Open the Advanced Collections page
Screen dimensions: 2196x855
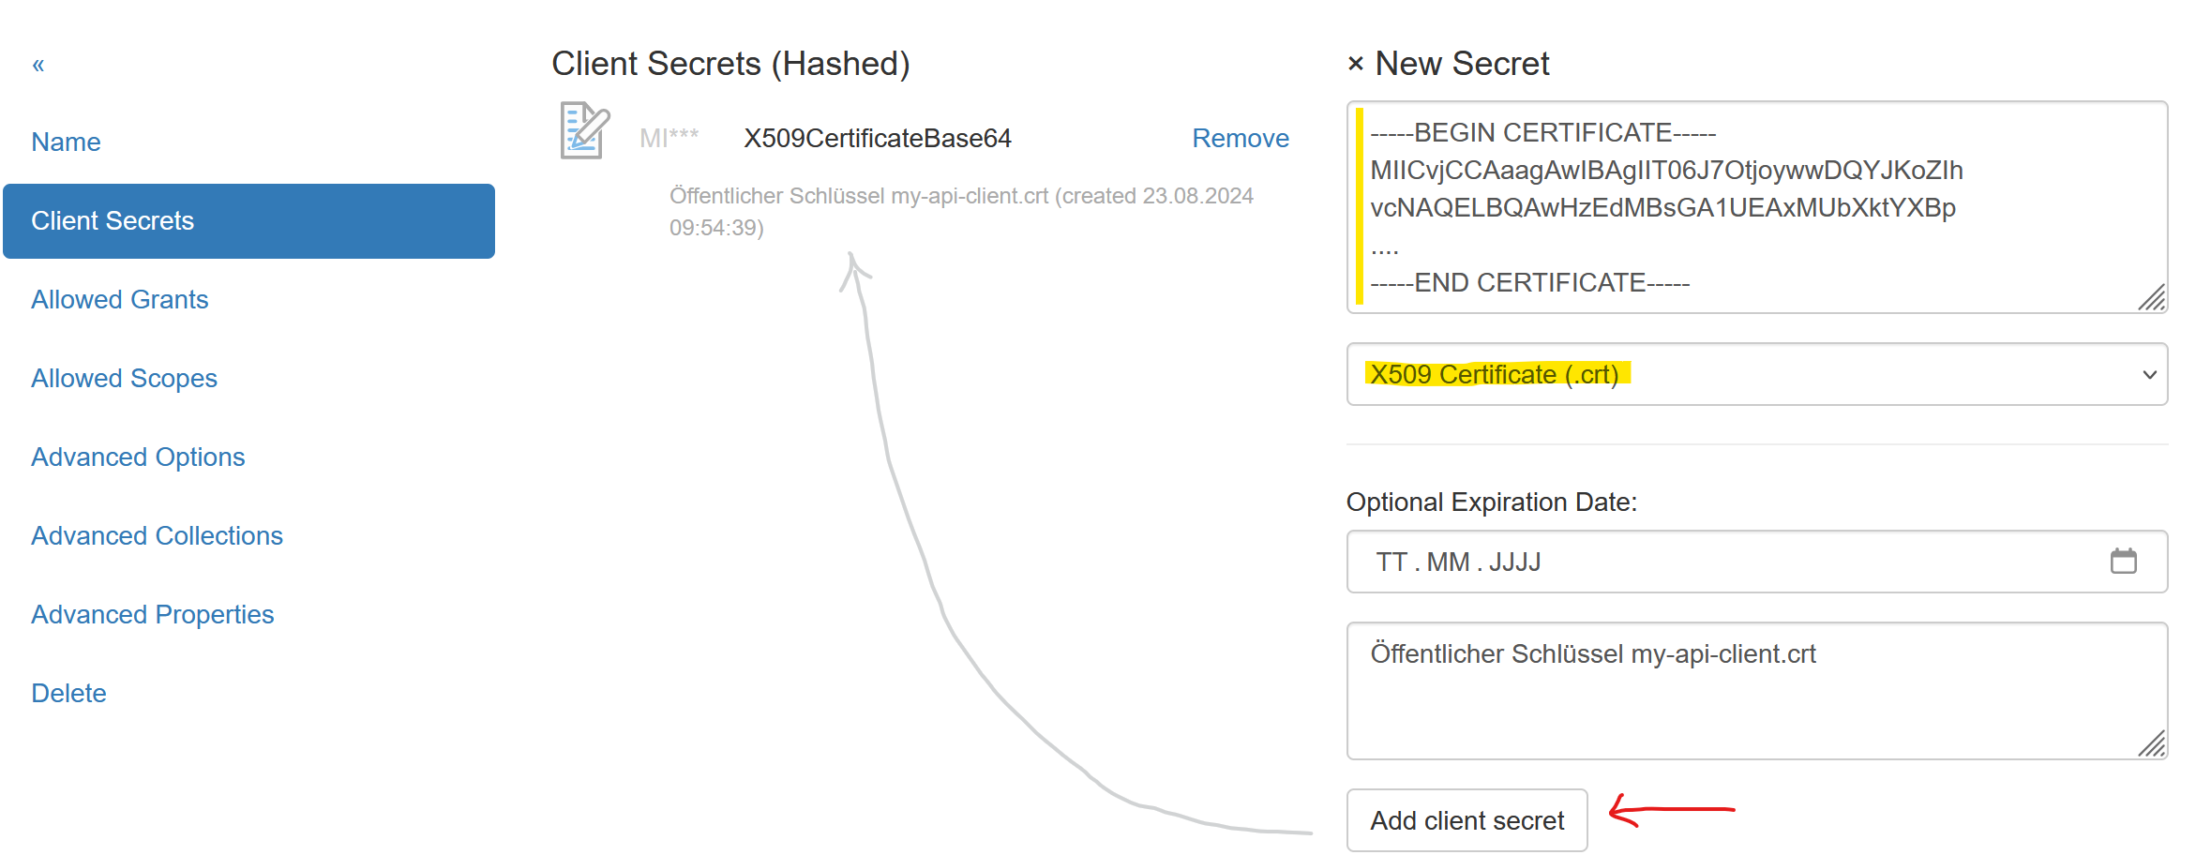pos(157,535)
